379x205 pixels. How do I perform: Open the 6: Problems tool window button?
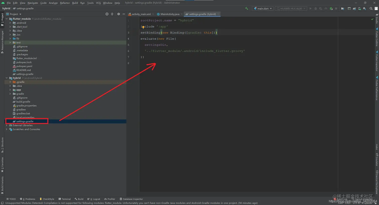[x=28, y=199]
